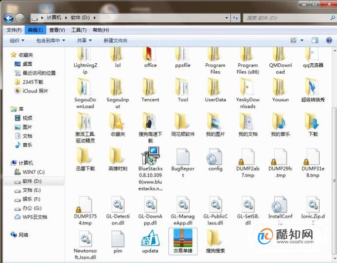Select WPS云文档 in the sidebar
This screenshot has height=263, width=337.
[31, 217]
